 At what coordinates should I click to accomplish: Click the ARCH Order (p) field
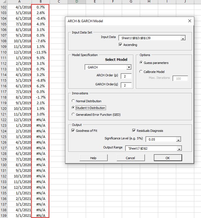tap(126, 76)
